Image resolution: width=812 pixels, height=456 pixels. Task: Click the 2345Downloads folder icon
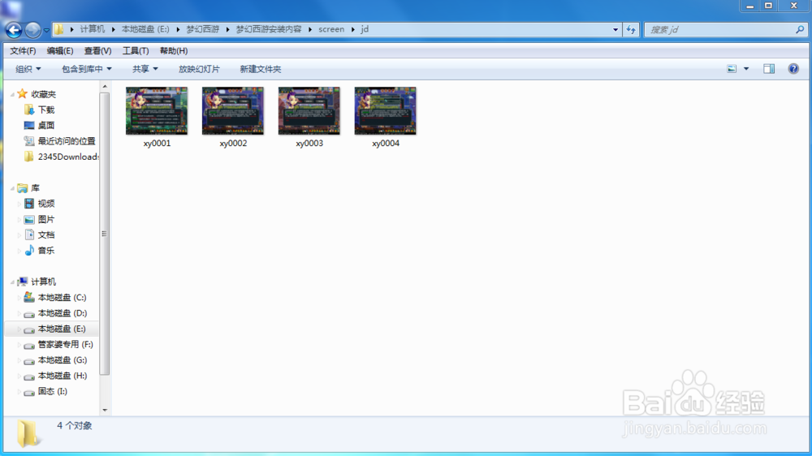coord(29,157)
